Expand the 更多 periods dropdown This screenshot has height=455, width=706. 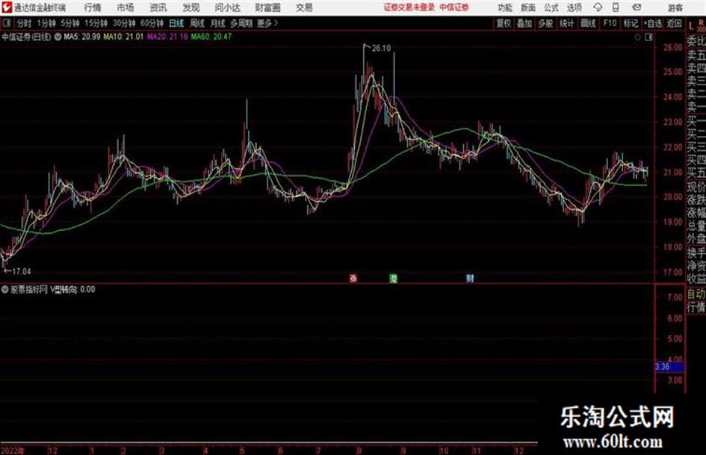pyautogui.click(x=267, y=23)
